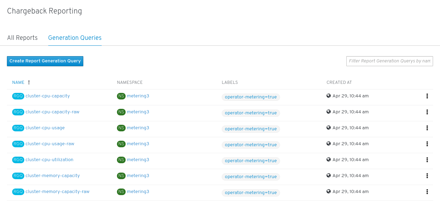Click NS badge in cluster-cpu-capacity-raw row
The width and height of the screenshot is (440, 201).
(x=121, y=112)
